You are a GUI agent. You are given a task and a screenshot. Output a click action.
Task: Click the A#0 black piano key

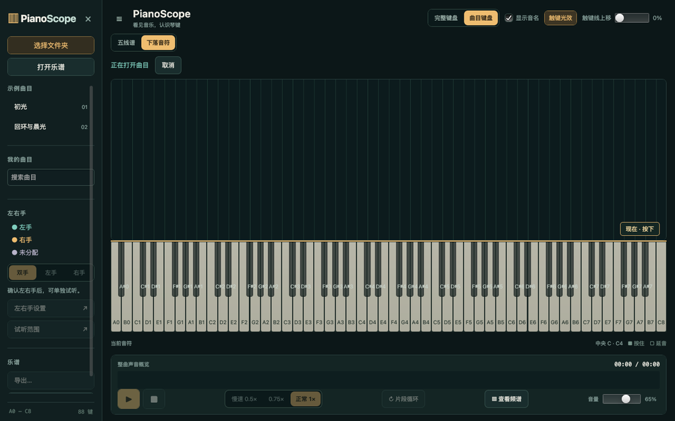122,269
